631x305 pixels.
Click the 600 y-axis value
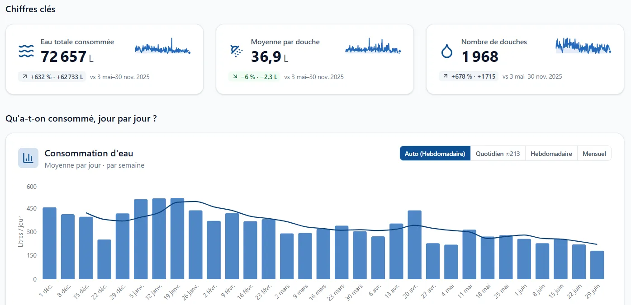click(31, 186)
